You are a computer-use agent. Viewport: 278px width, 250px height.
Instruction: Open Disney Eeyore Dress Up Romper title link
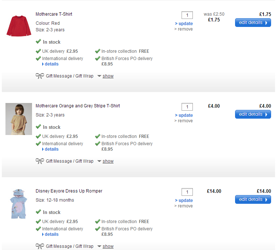coord(69,191)
